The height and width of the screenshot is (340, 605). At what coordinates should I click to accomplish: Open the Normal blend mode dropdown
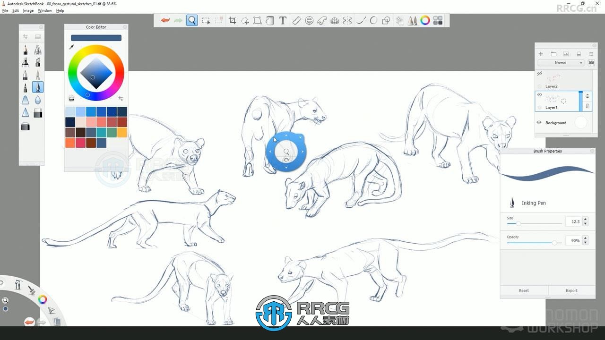pos(561,63)
